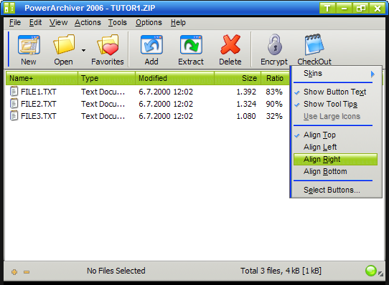Screen dimensions: 389x285
Task: Select Align Right toolbar option
Action: tap(335, 159)
